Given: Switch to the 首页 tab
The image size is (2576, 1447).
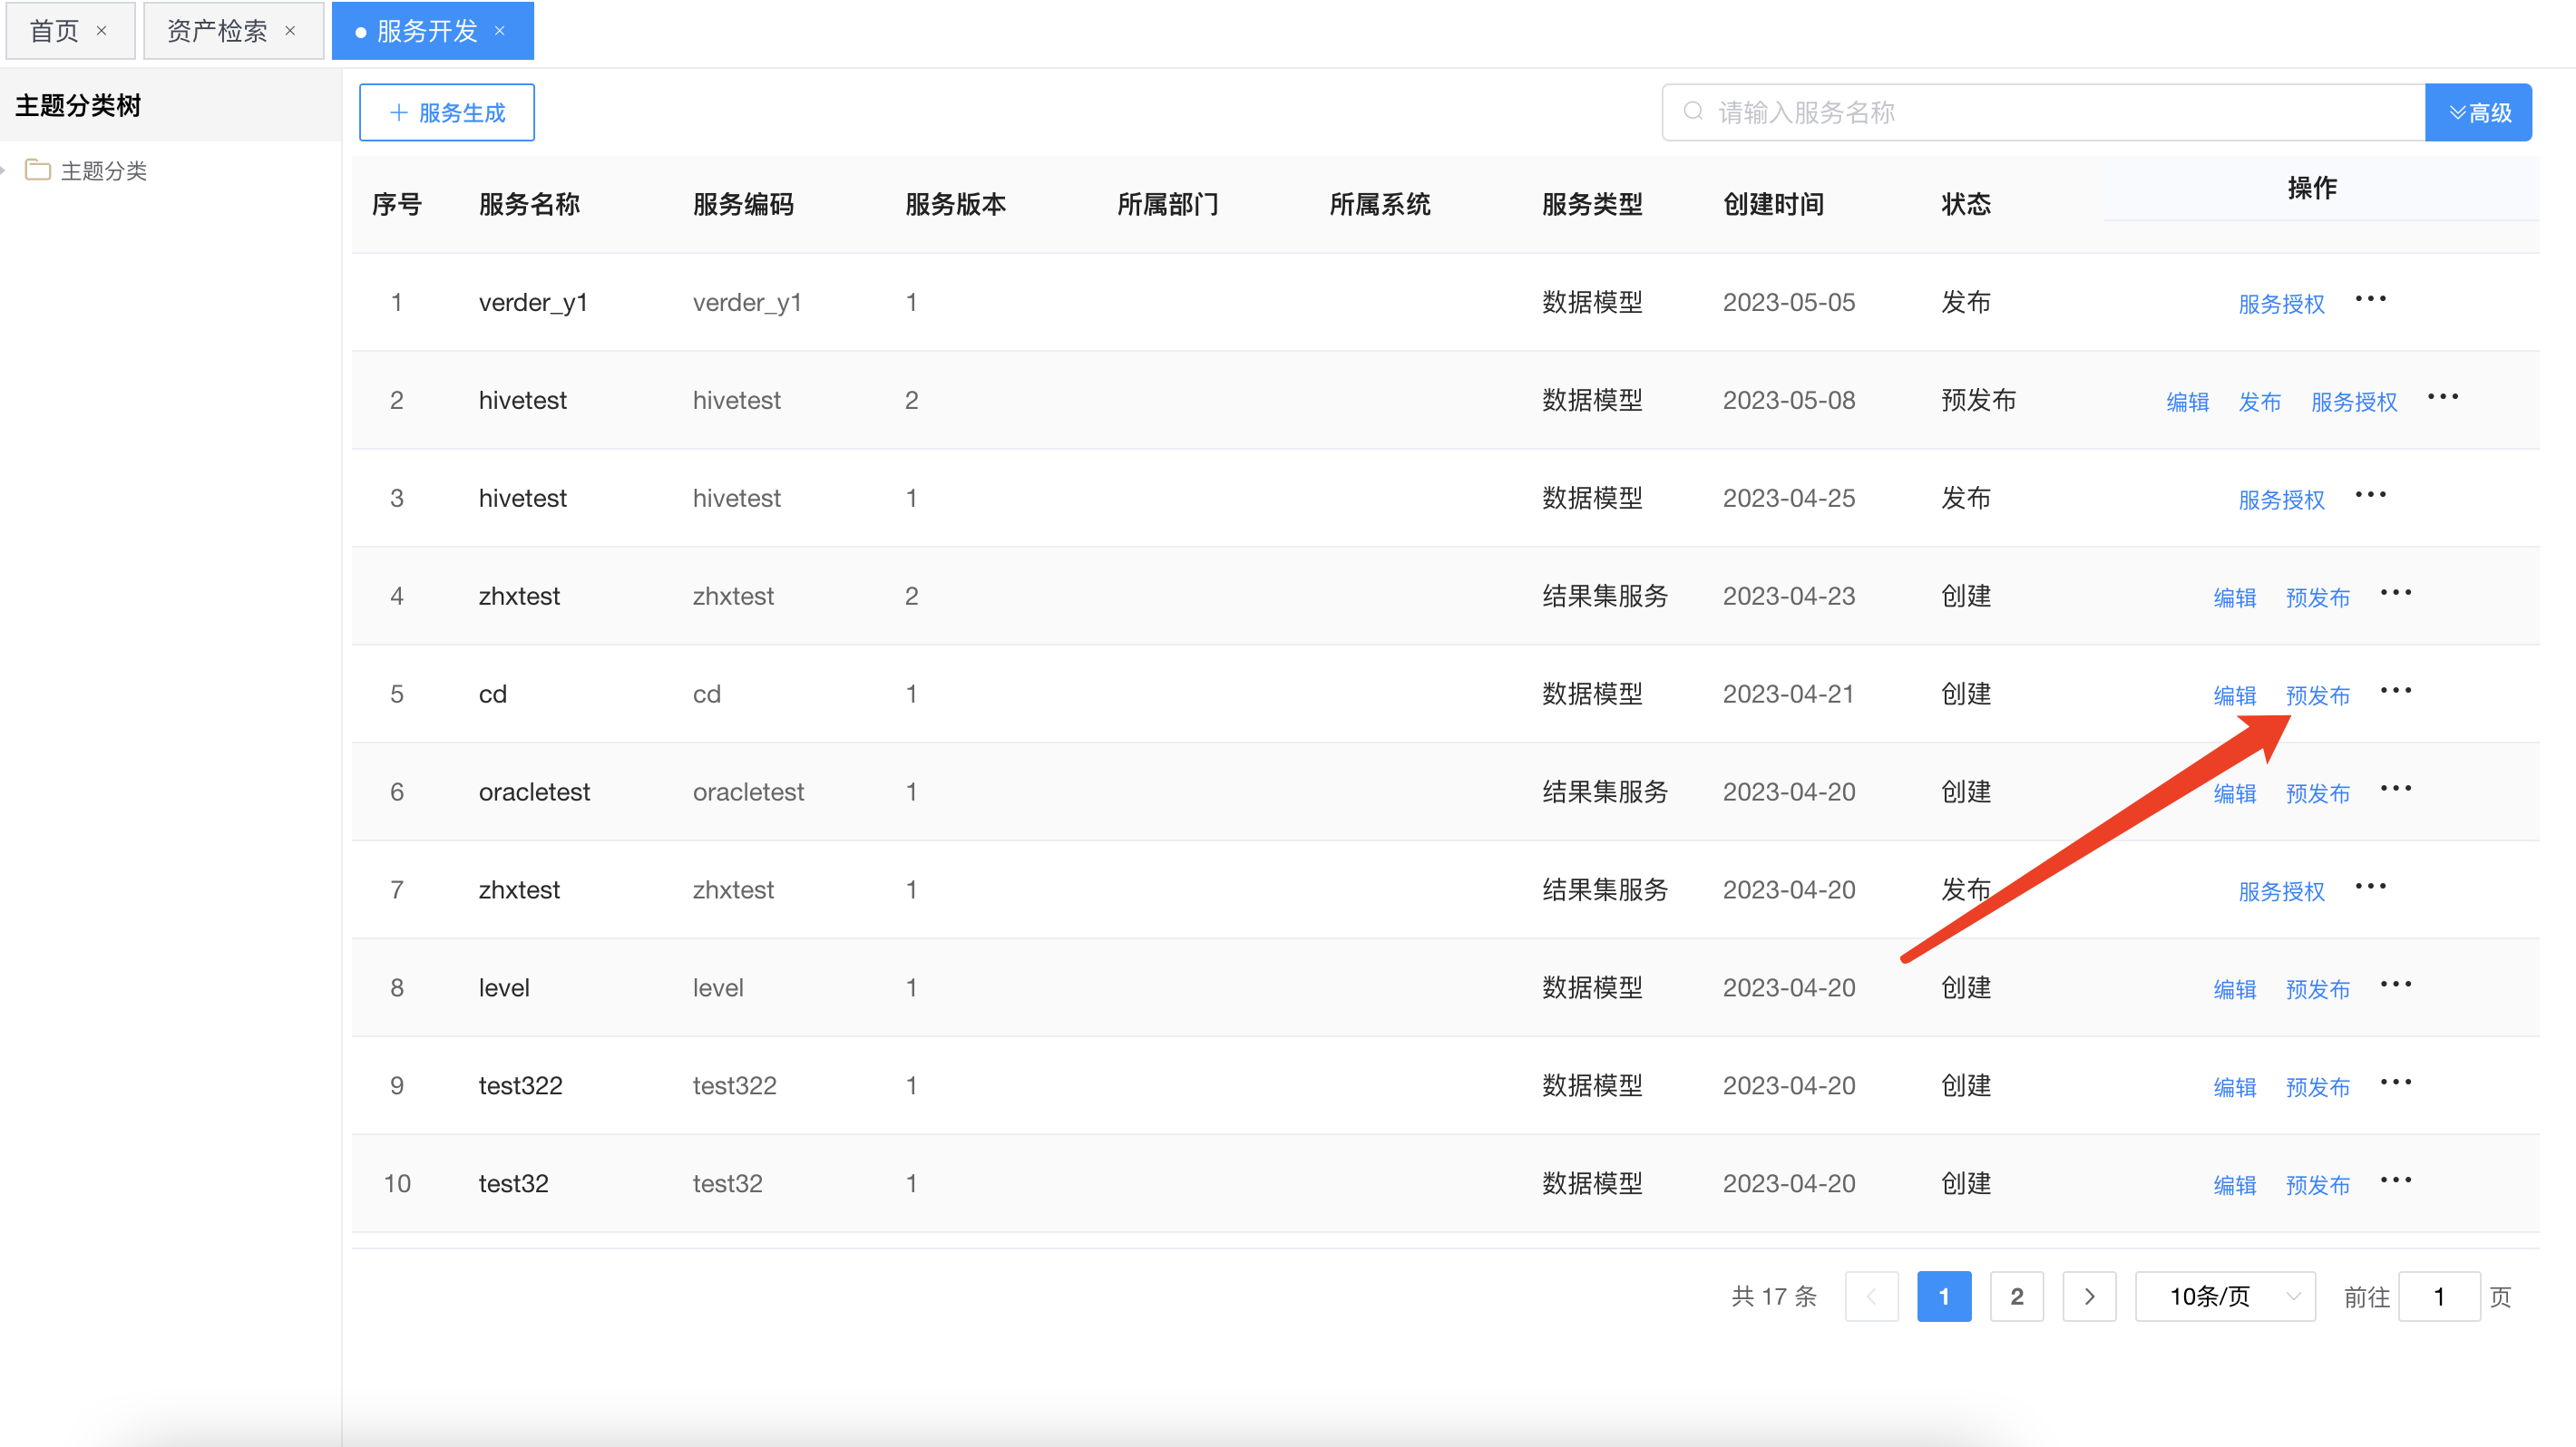Looking at the screenshot, I should point(54,31).
